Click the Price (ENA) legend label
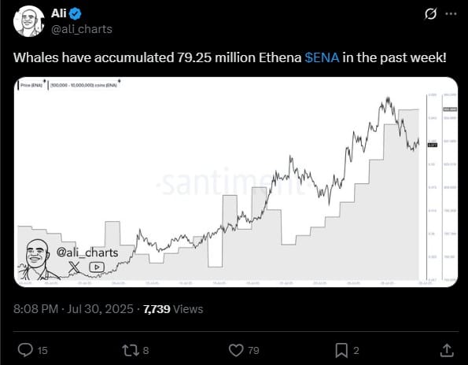The image size is (468, 365). click(x=31, y=86)
